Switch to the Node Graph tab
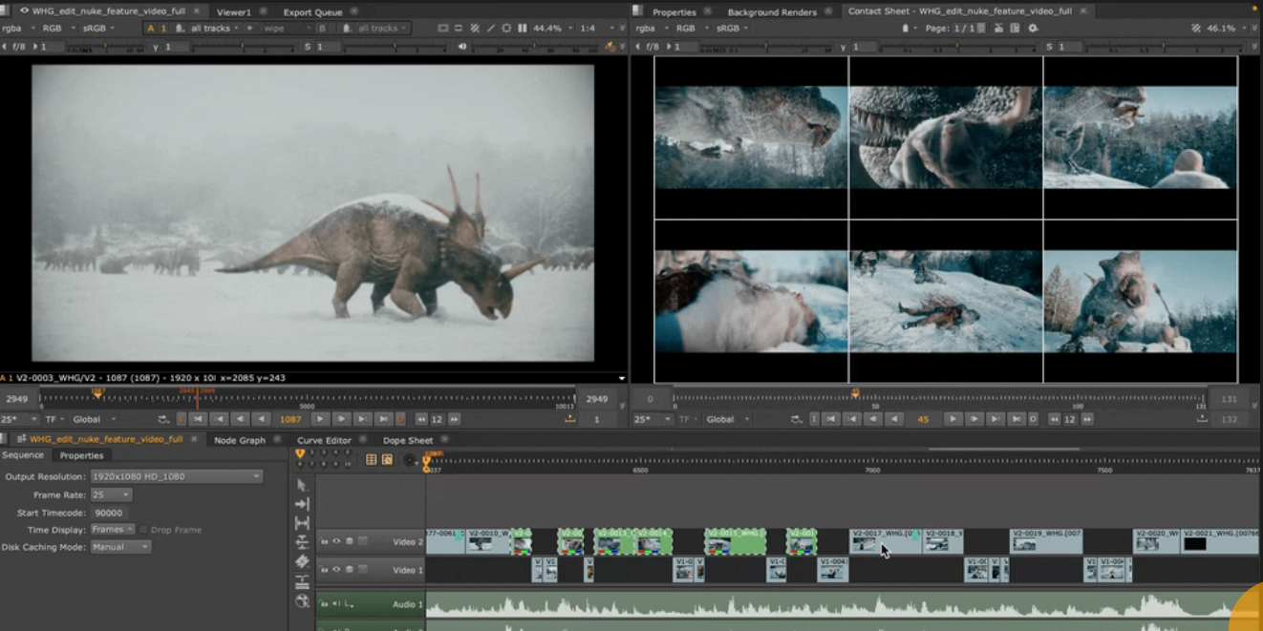 (239, 440)
